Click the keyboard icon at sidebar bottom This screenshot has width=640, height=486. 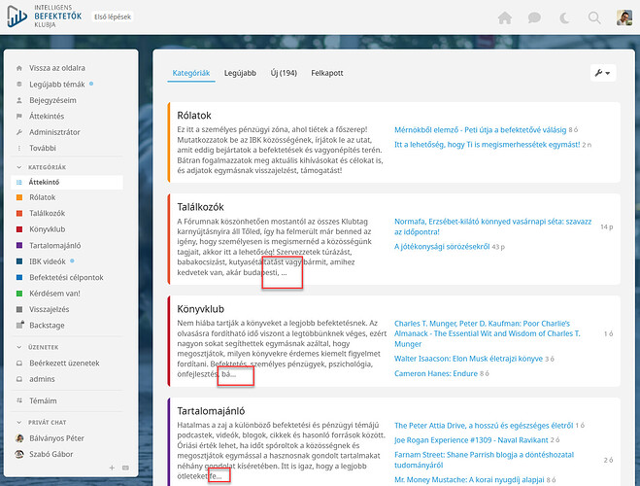point(125,469)
